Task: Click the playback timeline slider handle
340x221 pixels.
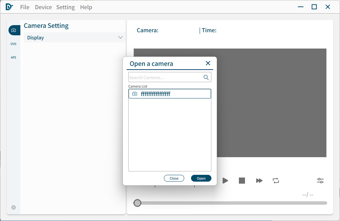Action: 137,203
